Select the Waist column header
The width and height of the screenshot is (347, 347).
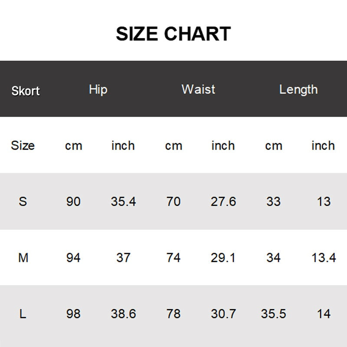198,89
